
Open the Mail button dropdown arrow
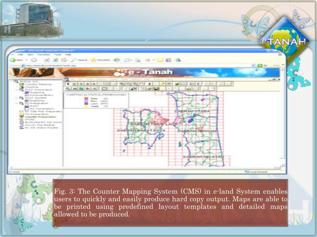(131, 60)
